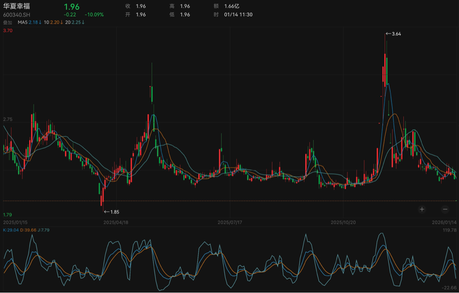Click the 119.78 KDJ upper scale label

(x=450, y=230)
